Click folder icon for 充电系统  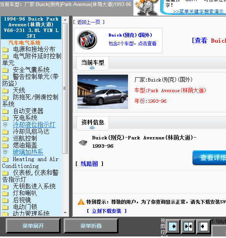click(x=5, y=118)
